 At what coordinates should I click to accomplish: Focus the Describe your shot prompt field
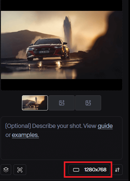pyautogui.click(x=61, y=138)
